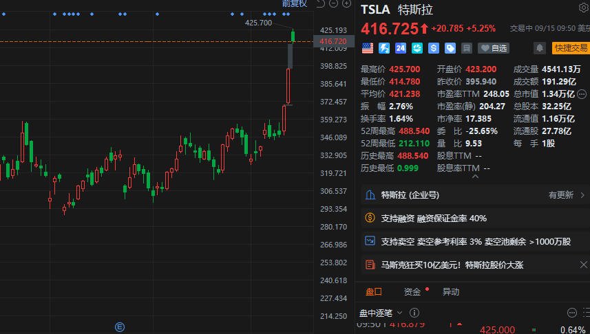The image size is (590, 334).
Task: Click the 成交量 4541.13万 value
Action: coord(561,69)
